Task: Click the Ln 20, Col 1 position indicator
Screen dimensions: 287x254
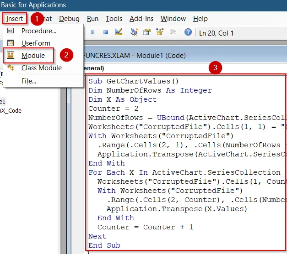Action: pyautogui.click(x=216, y=33)
